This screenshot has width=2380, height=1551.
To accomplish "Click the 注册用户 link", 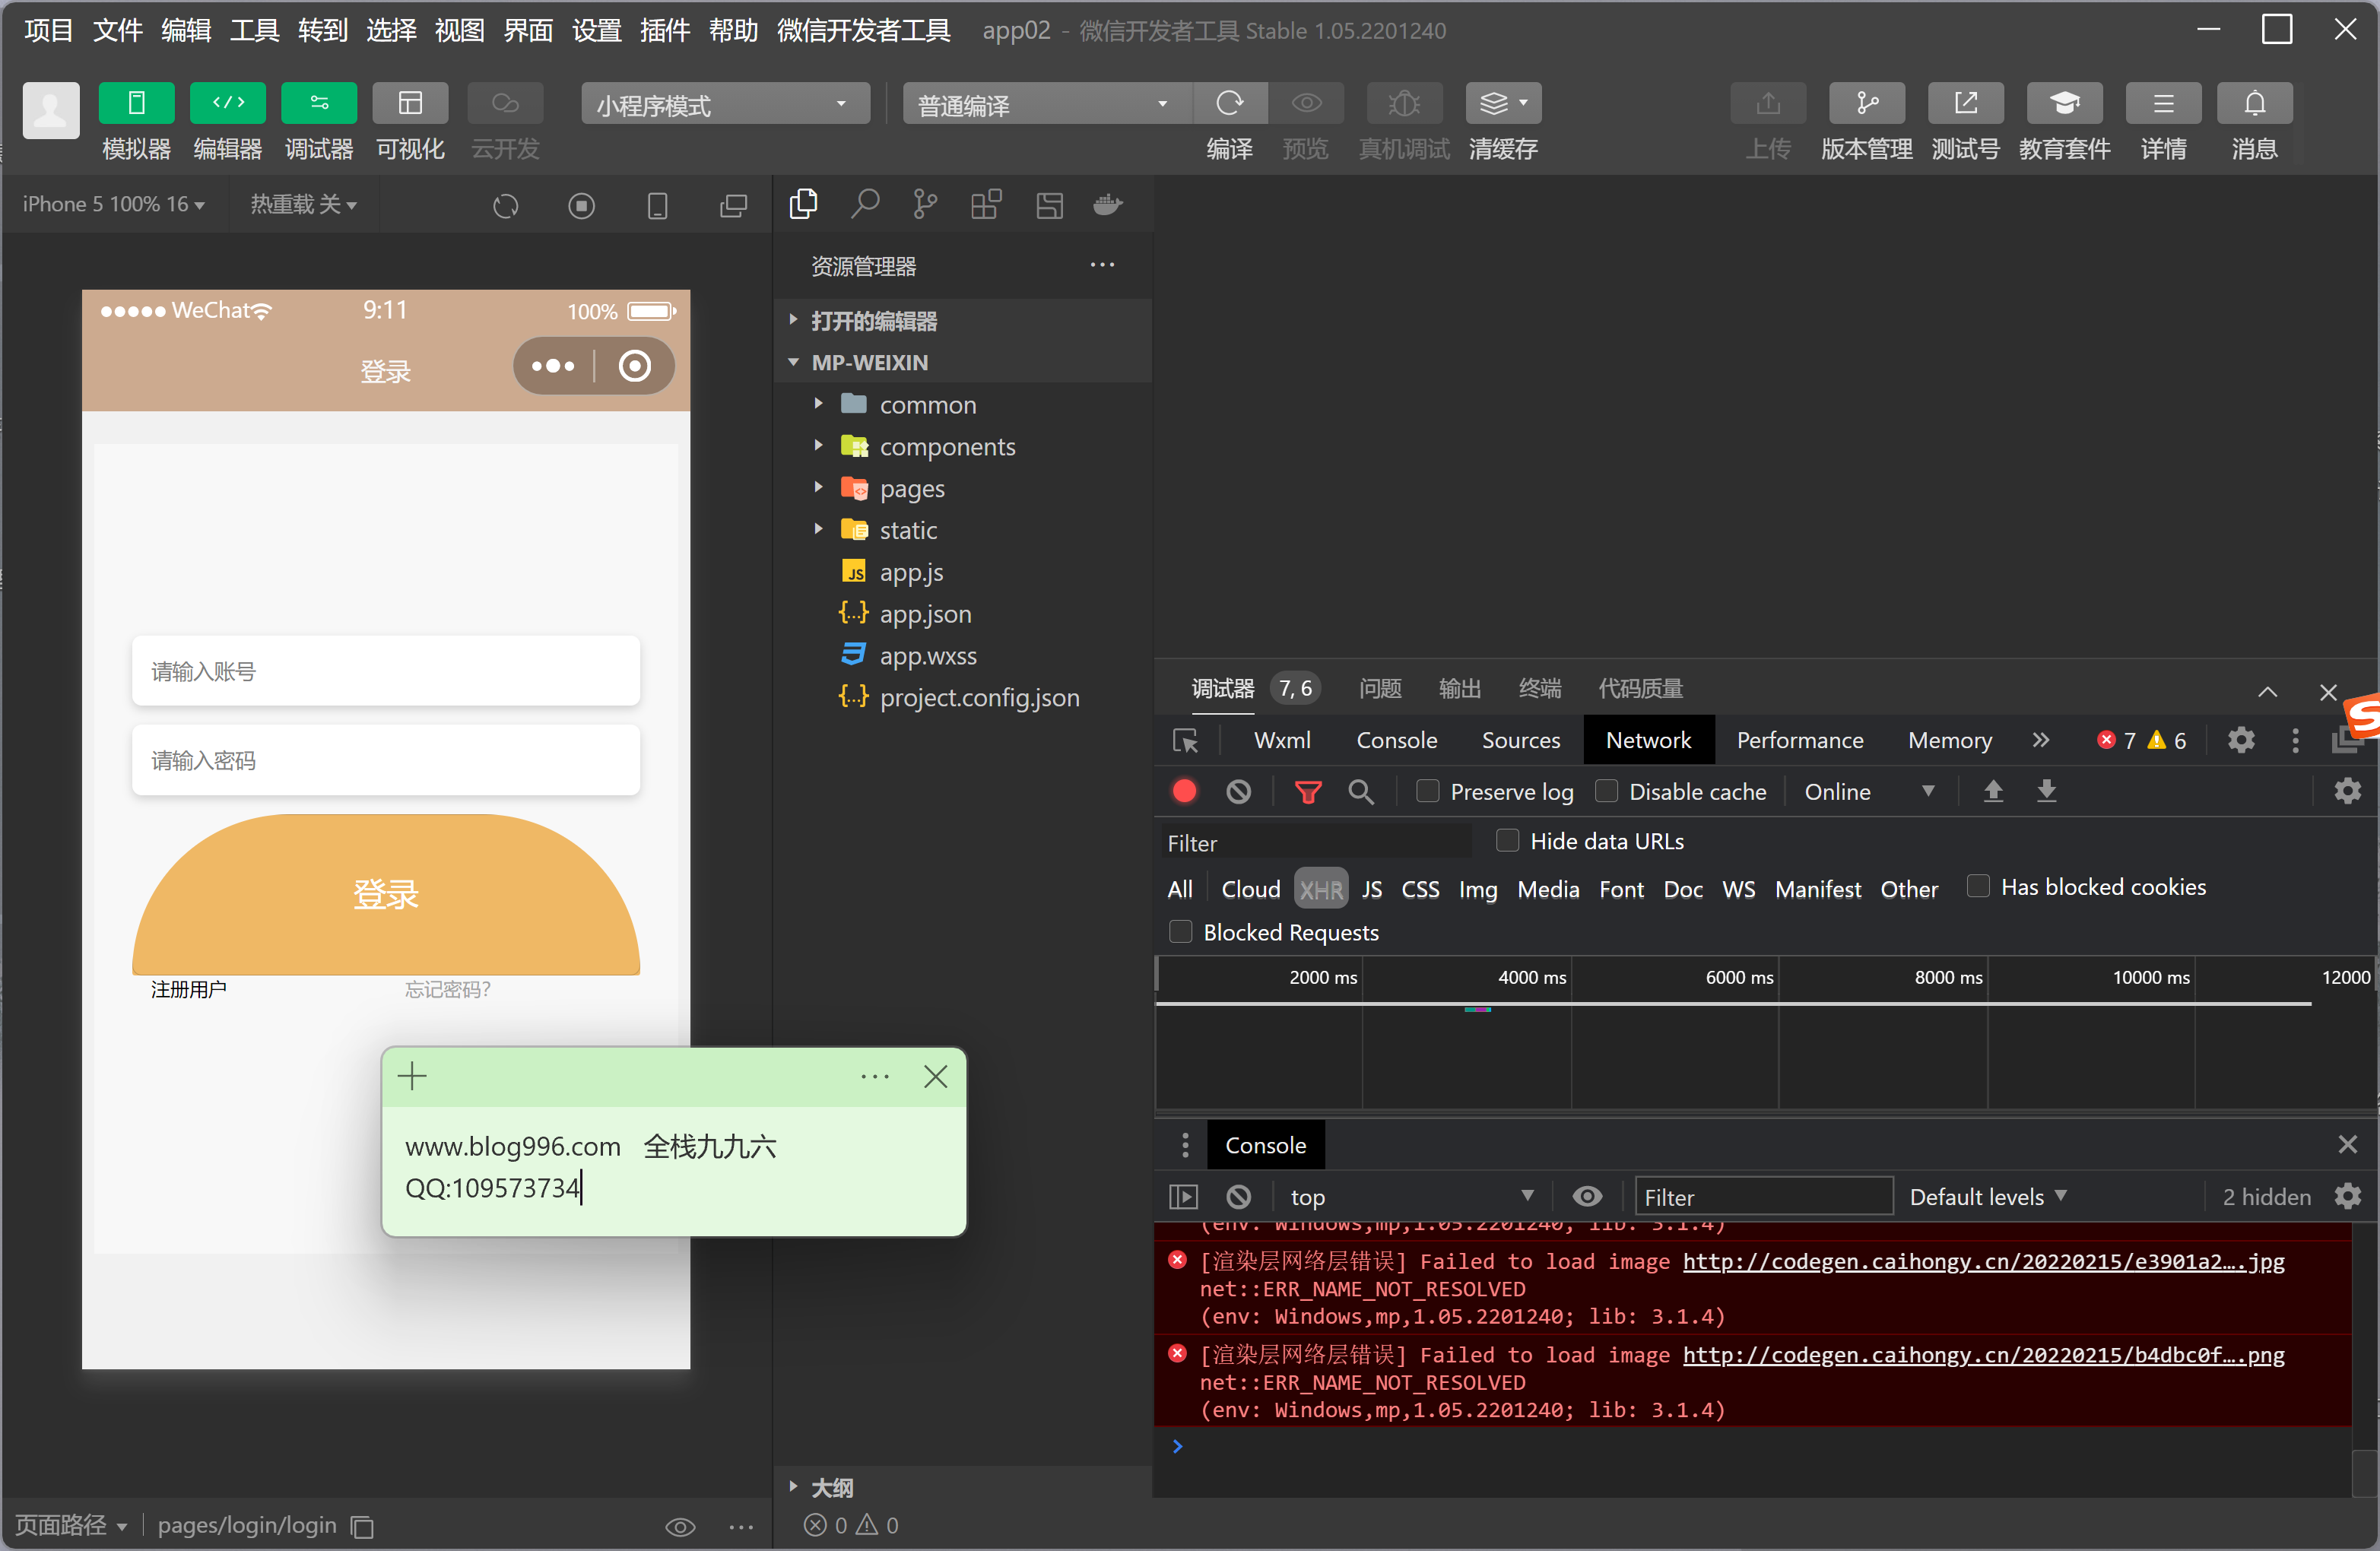I will click(x=188, y=989).
